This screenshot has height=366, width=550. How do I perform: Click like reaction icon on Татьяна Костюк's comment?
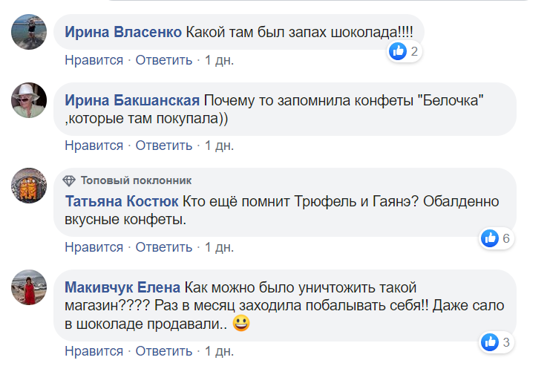490,238
